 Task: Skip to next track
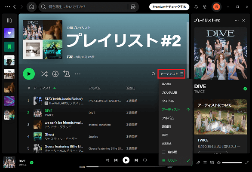(136, 160)
